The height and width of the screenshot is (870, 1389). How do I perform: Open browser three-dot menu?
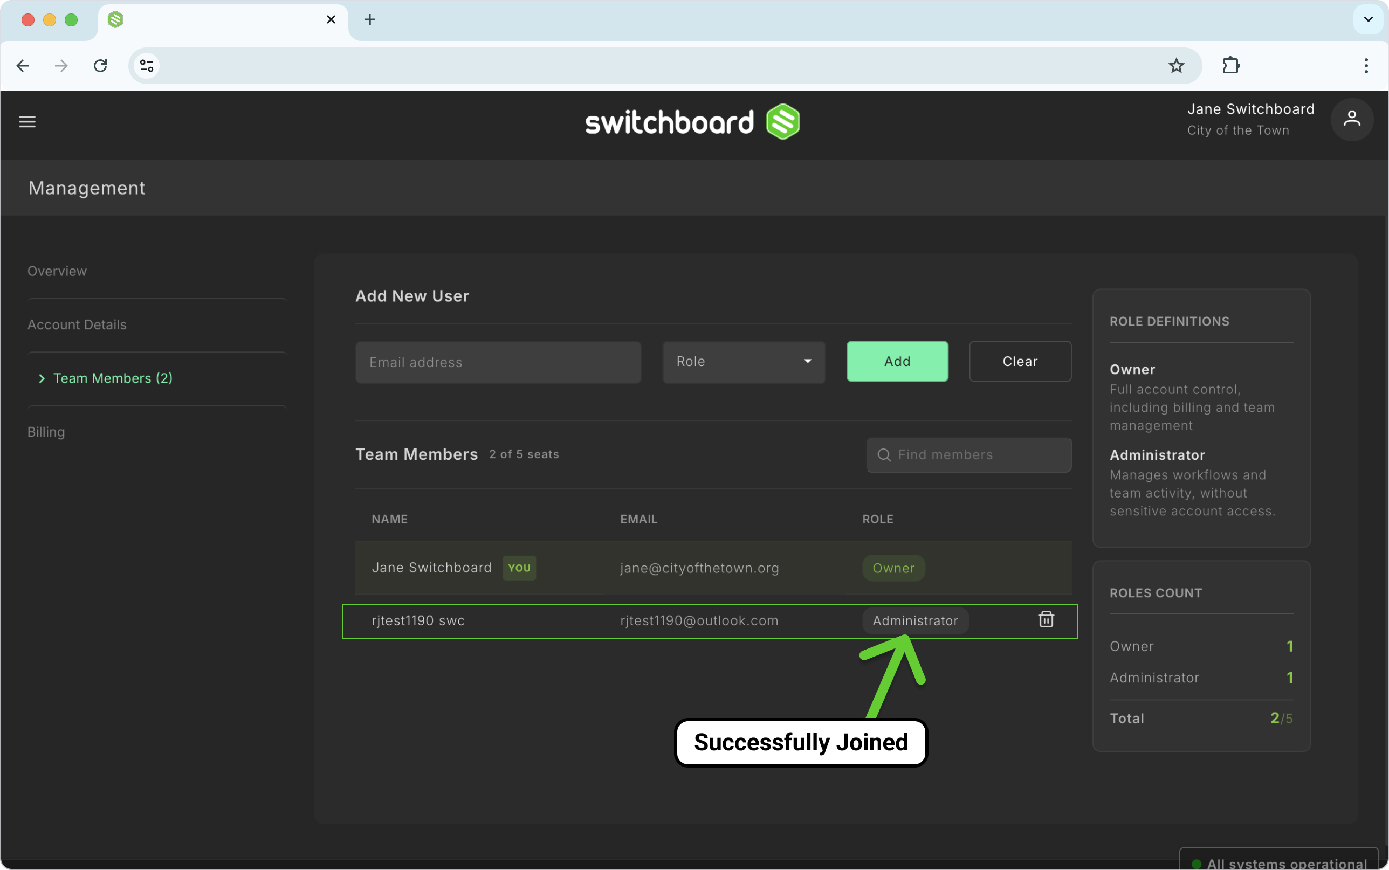tap(1365, 66)
